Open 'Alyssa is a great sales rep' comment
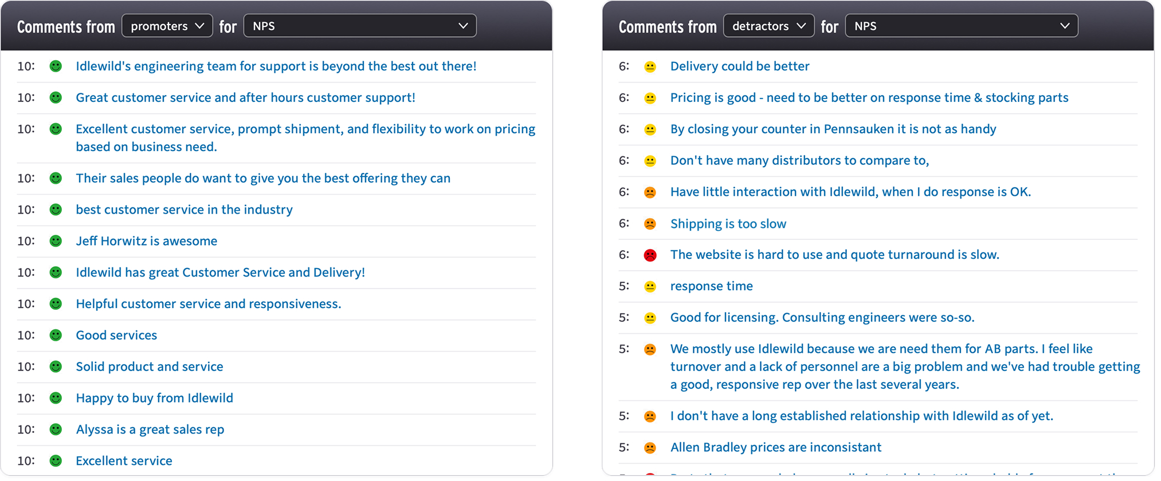1161x481 pixels. [150, 429]
